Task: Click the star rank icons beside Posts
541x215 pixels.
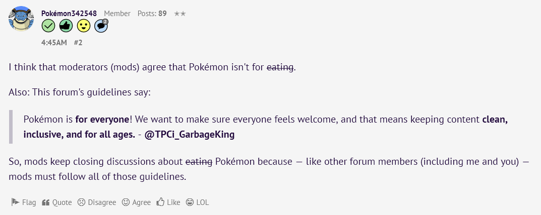Action: [180, 14]
